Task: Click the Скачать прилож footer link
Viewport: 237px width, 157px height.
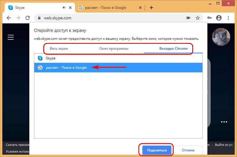Action: tap(17, 145)
